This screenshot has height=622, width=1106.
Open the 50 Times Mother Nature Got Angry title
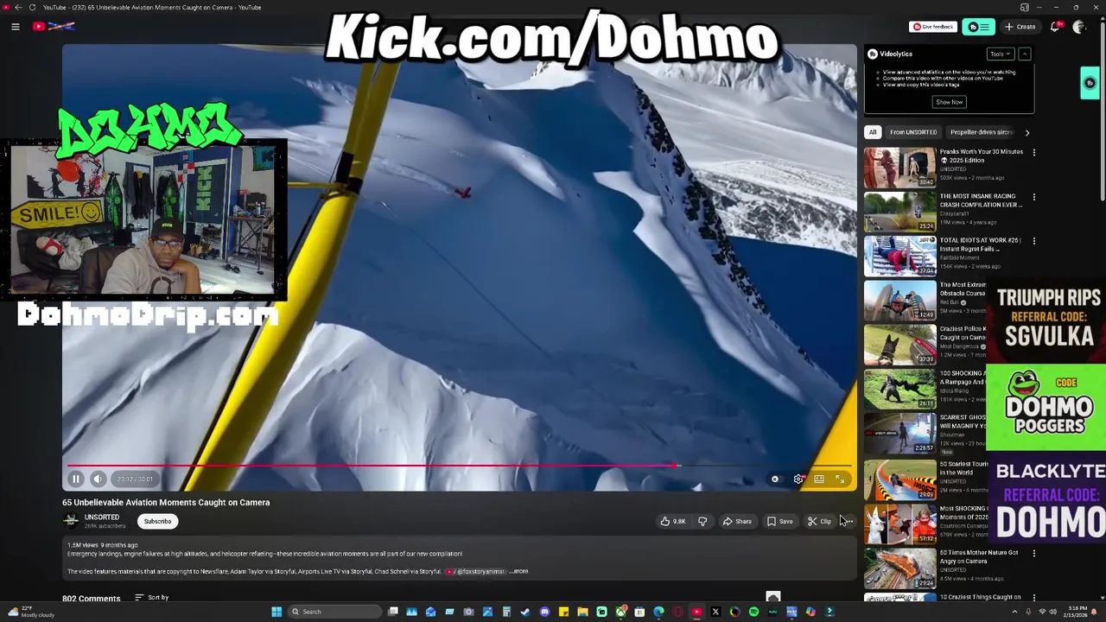click(x=979, y=556)
